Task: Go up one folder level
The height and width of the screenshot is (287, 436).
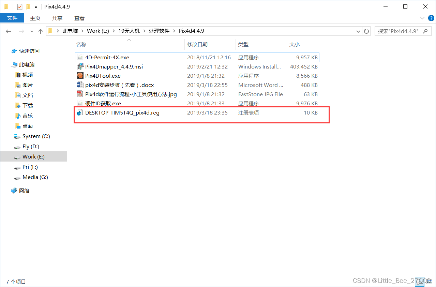Action: pos(41,31)
